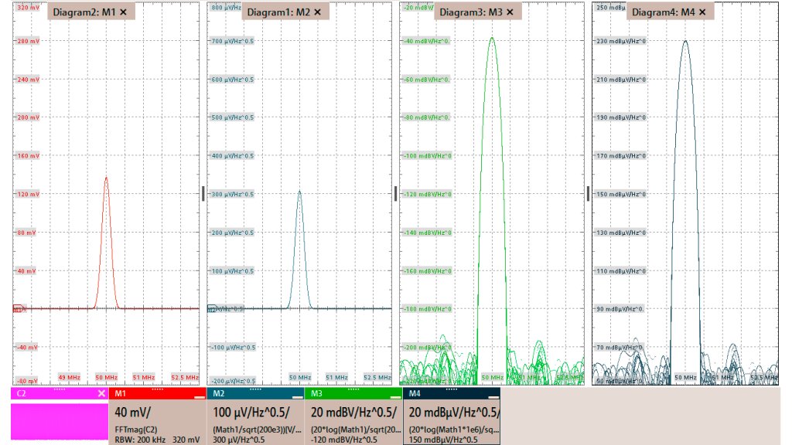Close the Diagram2: M1 tab

tap(123, 12)
